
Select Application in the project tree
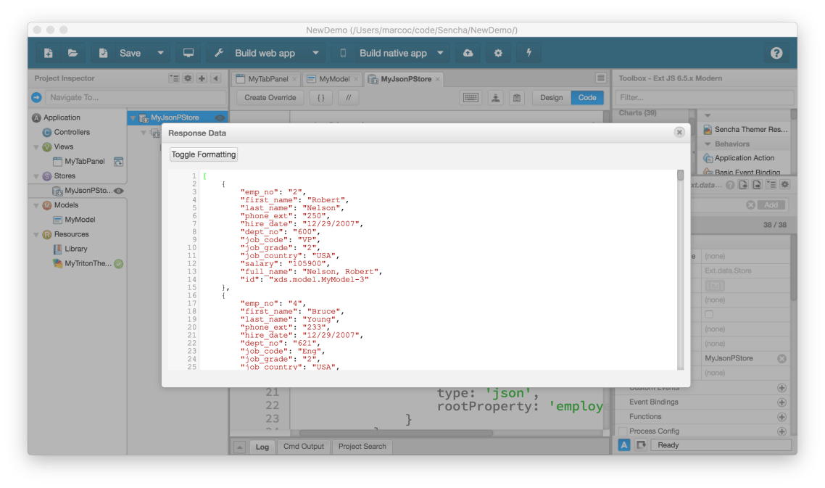pyautogui.click(x=62, y=117)
